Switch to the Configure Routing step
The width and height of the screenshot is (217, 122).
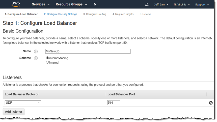95,14
